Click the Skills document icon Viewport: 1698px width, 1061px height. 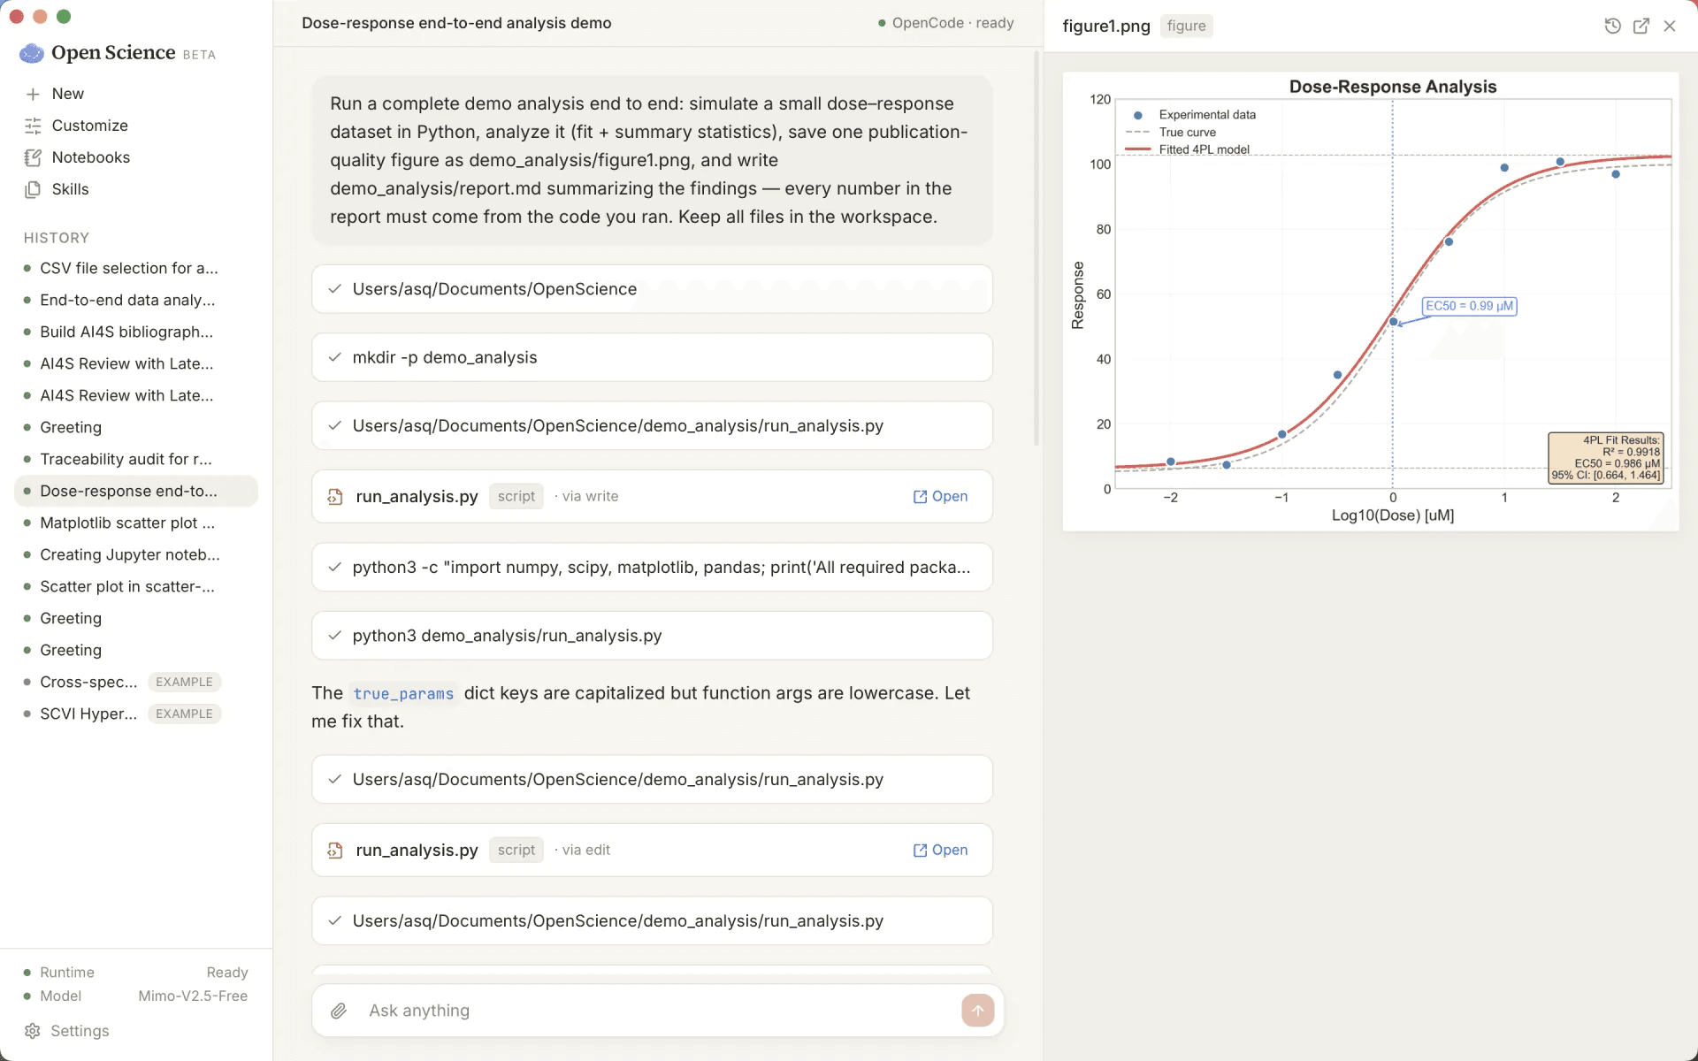(33, 189)
